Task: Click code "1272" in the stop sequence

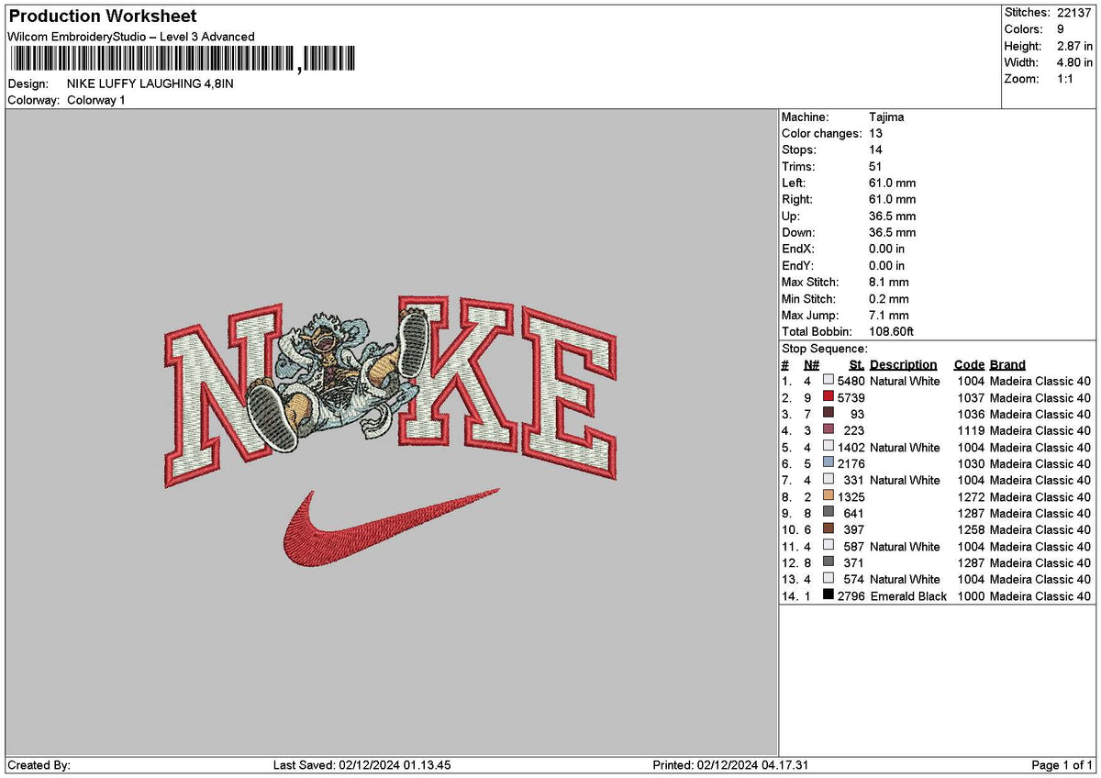Action: coord(970,497)
